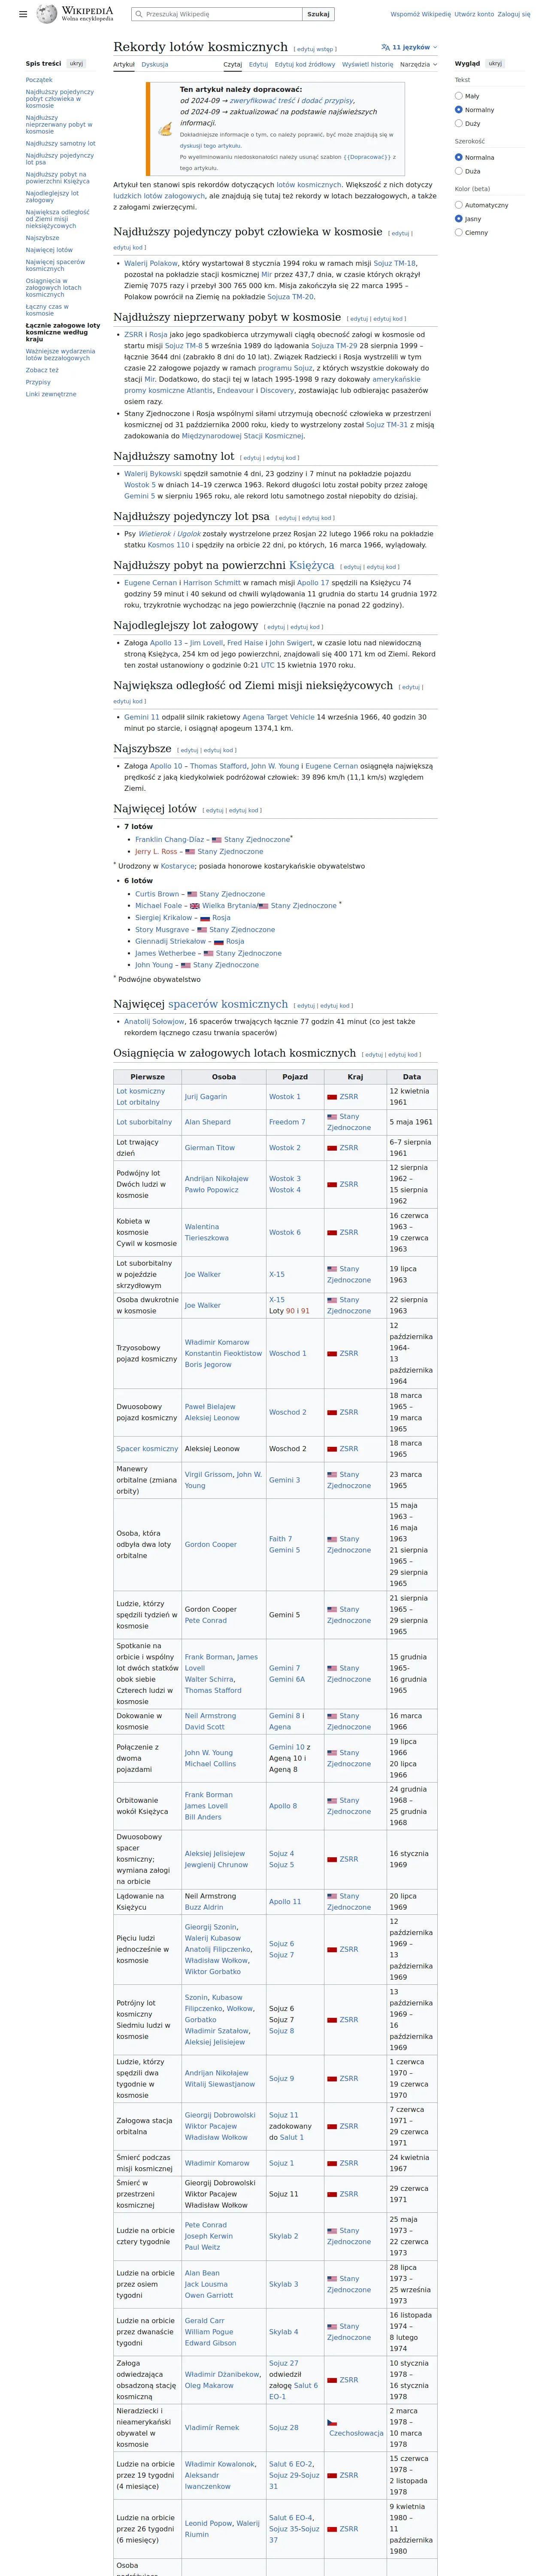Image resolution: width=551 pixels, height=2576 pixels.
Task: Focus the Przeszukaj Wikipedię search field
Action: [217, 14]
